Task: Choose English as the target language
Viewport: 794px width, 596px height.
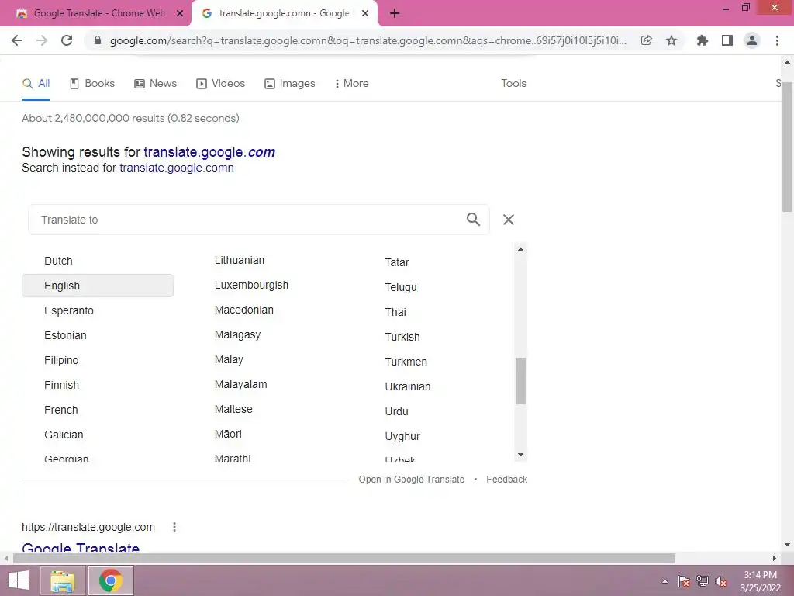Action: tap(98, 286)
